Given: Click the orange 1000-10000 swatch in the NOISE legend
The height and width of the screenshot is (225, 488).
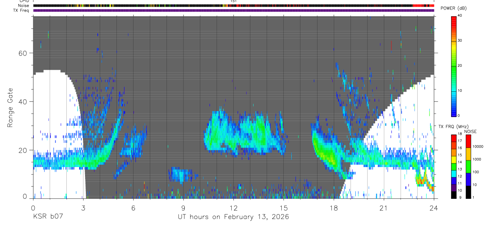Looking at the screenshot, I should [x=468, y=154].
